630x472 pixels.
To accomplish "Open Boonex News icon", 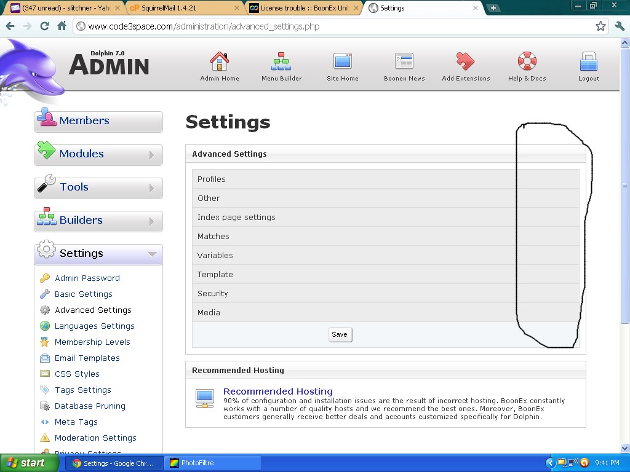I will pyautogui.click(x=404, y=61).
